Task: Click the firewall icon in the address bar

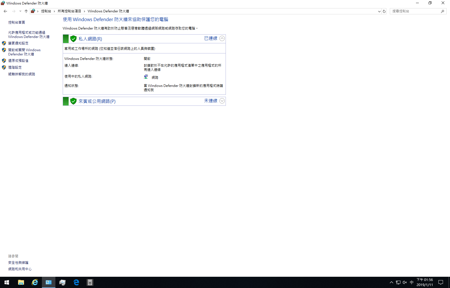Action: pos(33,11)
